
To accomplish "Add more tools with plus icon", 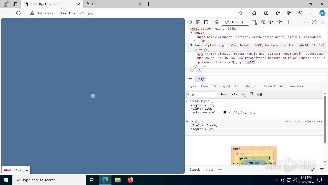I will point(289,22).
